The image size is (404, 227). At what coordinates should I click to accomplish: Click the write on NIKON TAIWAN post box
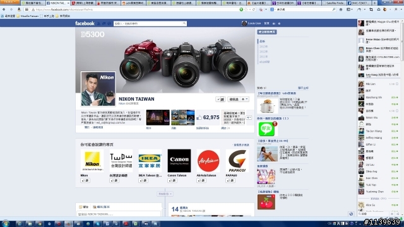[119, 214]
